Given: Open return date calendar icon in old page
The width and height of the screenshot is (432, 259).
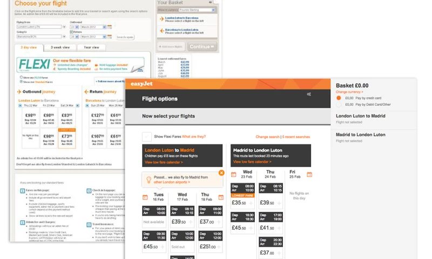Looking at the screenshot, I should pos(110,37).
